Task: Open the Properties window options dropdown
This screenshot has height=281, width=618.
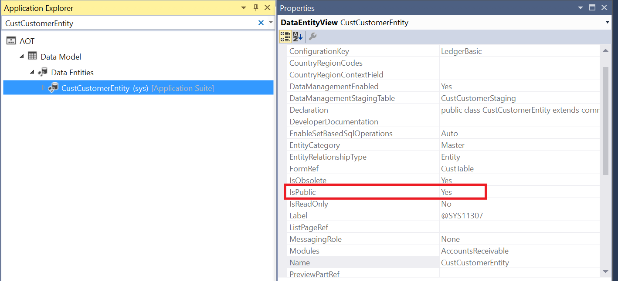Action: [x=580, y=8]
